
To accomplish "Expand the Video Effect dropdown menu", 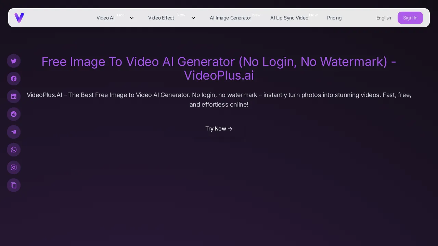I will [193, 18].
